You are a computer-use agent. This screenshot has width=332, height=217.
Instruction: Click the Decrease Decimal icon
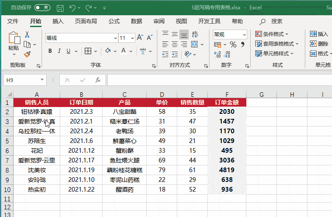[x=227, y=54]
